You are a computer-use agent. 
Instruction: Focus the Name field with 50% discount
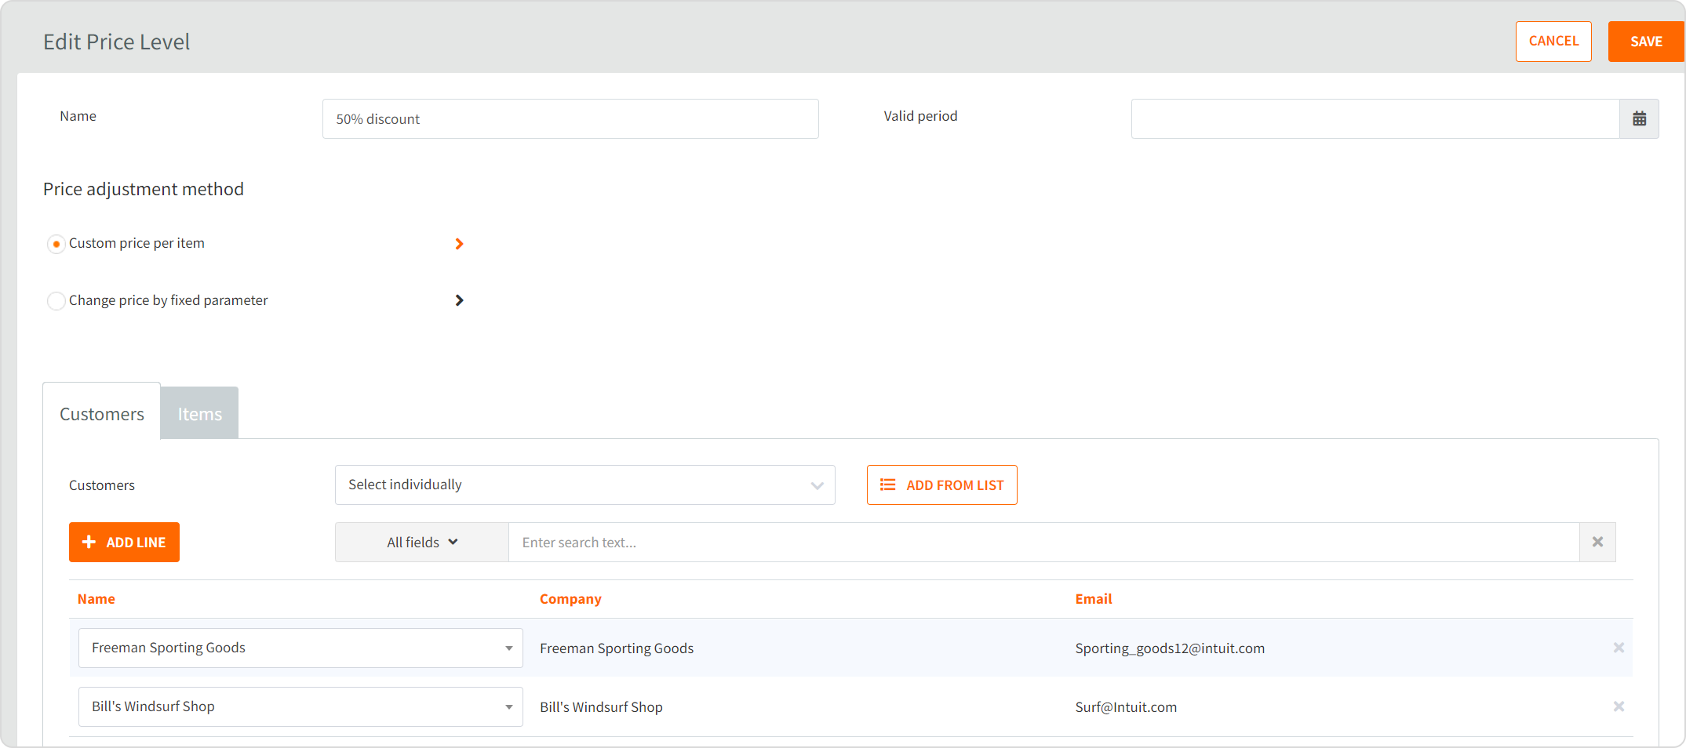[x=570, y=119]
